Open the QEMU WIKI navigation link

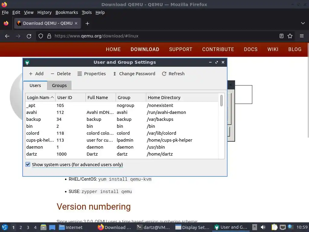tap(273, 49)
